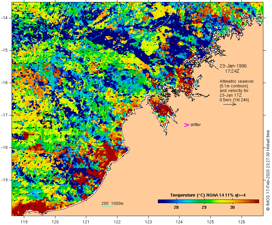Click the 'Altimetric sealevel' annotation text

[x=234, y=82]
